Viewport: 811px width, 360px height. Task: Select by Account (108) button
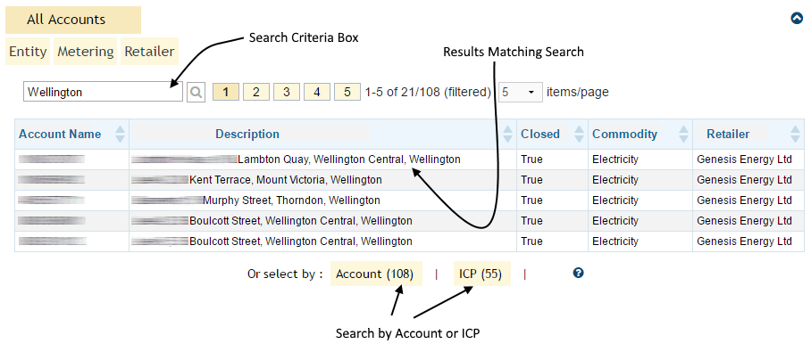click(x=373, y=274)
